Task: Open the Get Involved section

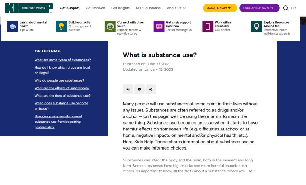Action: coord(95,8)
